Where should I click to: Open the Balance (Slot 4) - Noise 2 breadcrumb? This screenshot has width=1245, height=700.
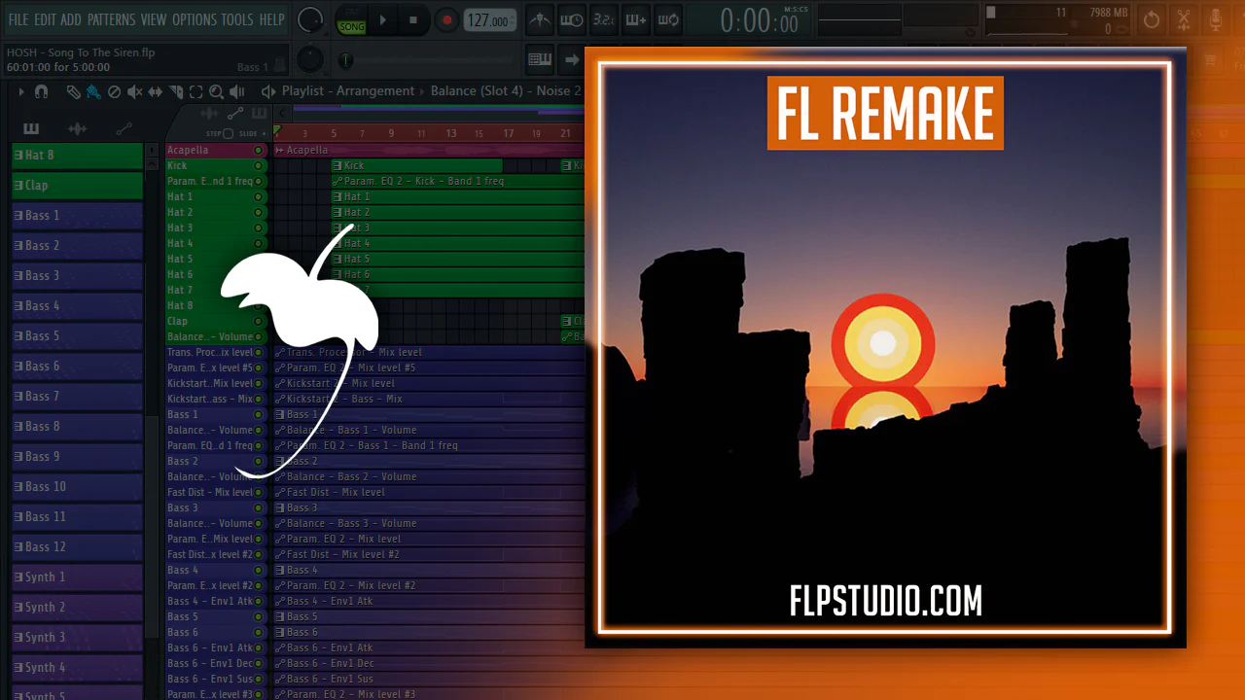coord(506,91)
